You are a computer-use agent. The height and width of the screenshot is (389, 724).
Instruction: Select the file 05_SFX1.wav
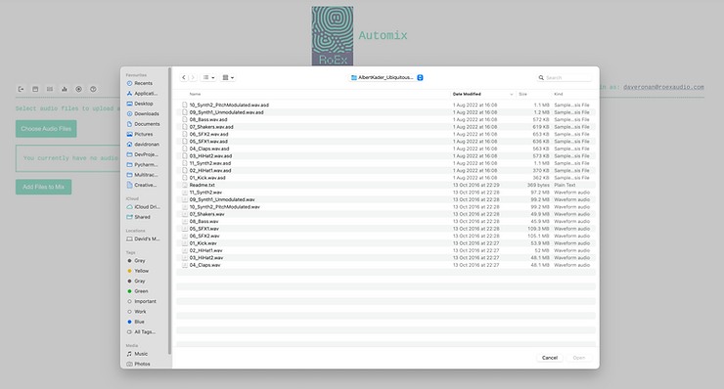(x=385, y=229)
